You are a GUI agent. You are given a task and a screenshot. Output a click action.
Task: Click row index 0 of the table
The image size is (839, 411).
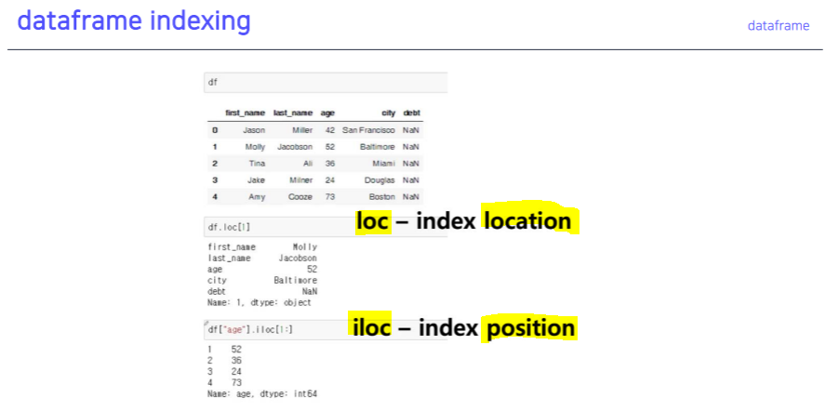pyautogui.click(x=215, y=130)
